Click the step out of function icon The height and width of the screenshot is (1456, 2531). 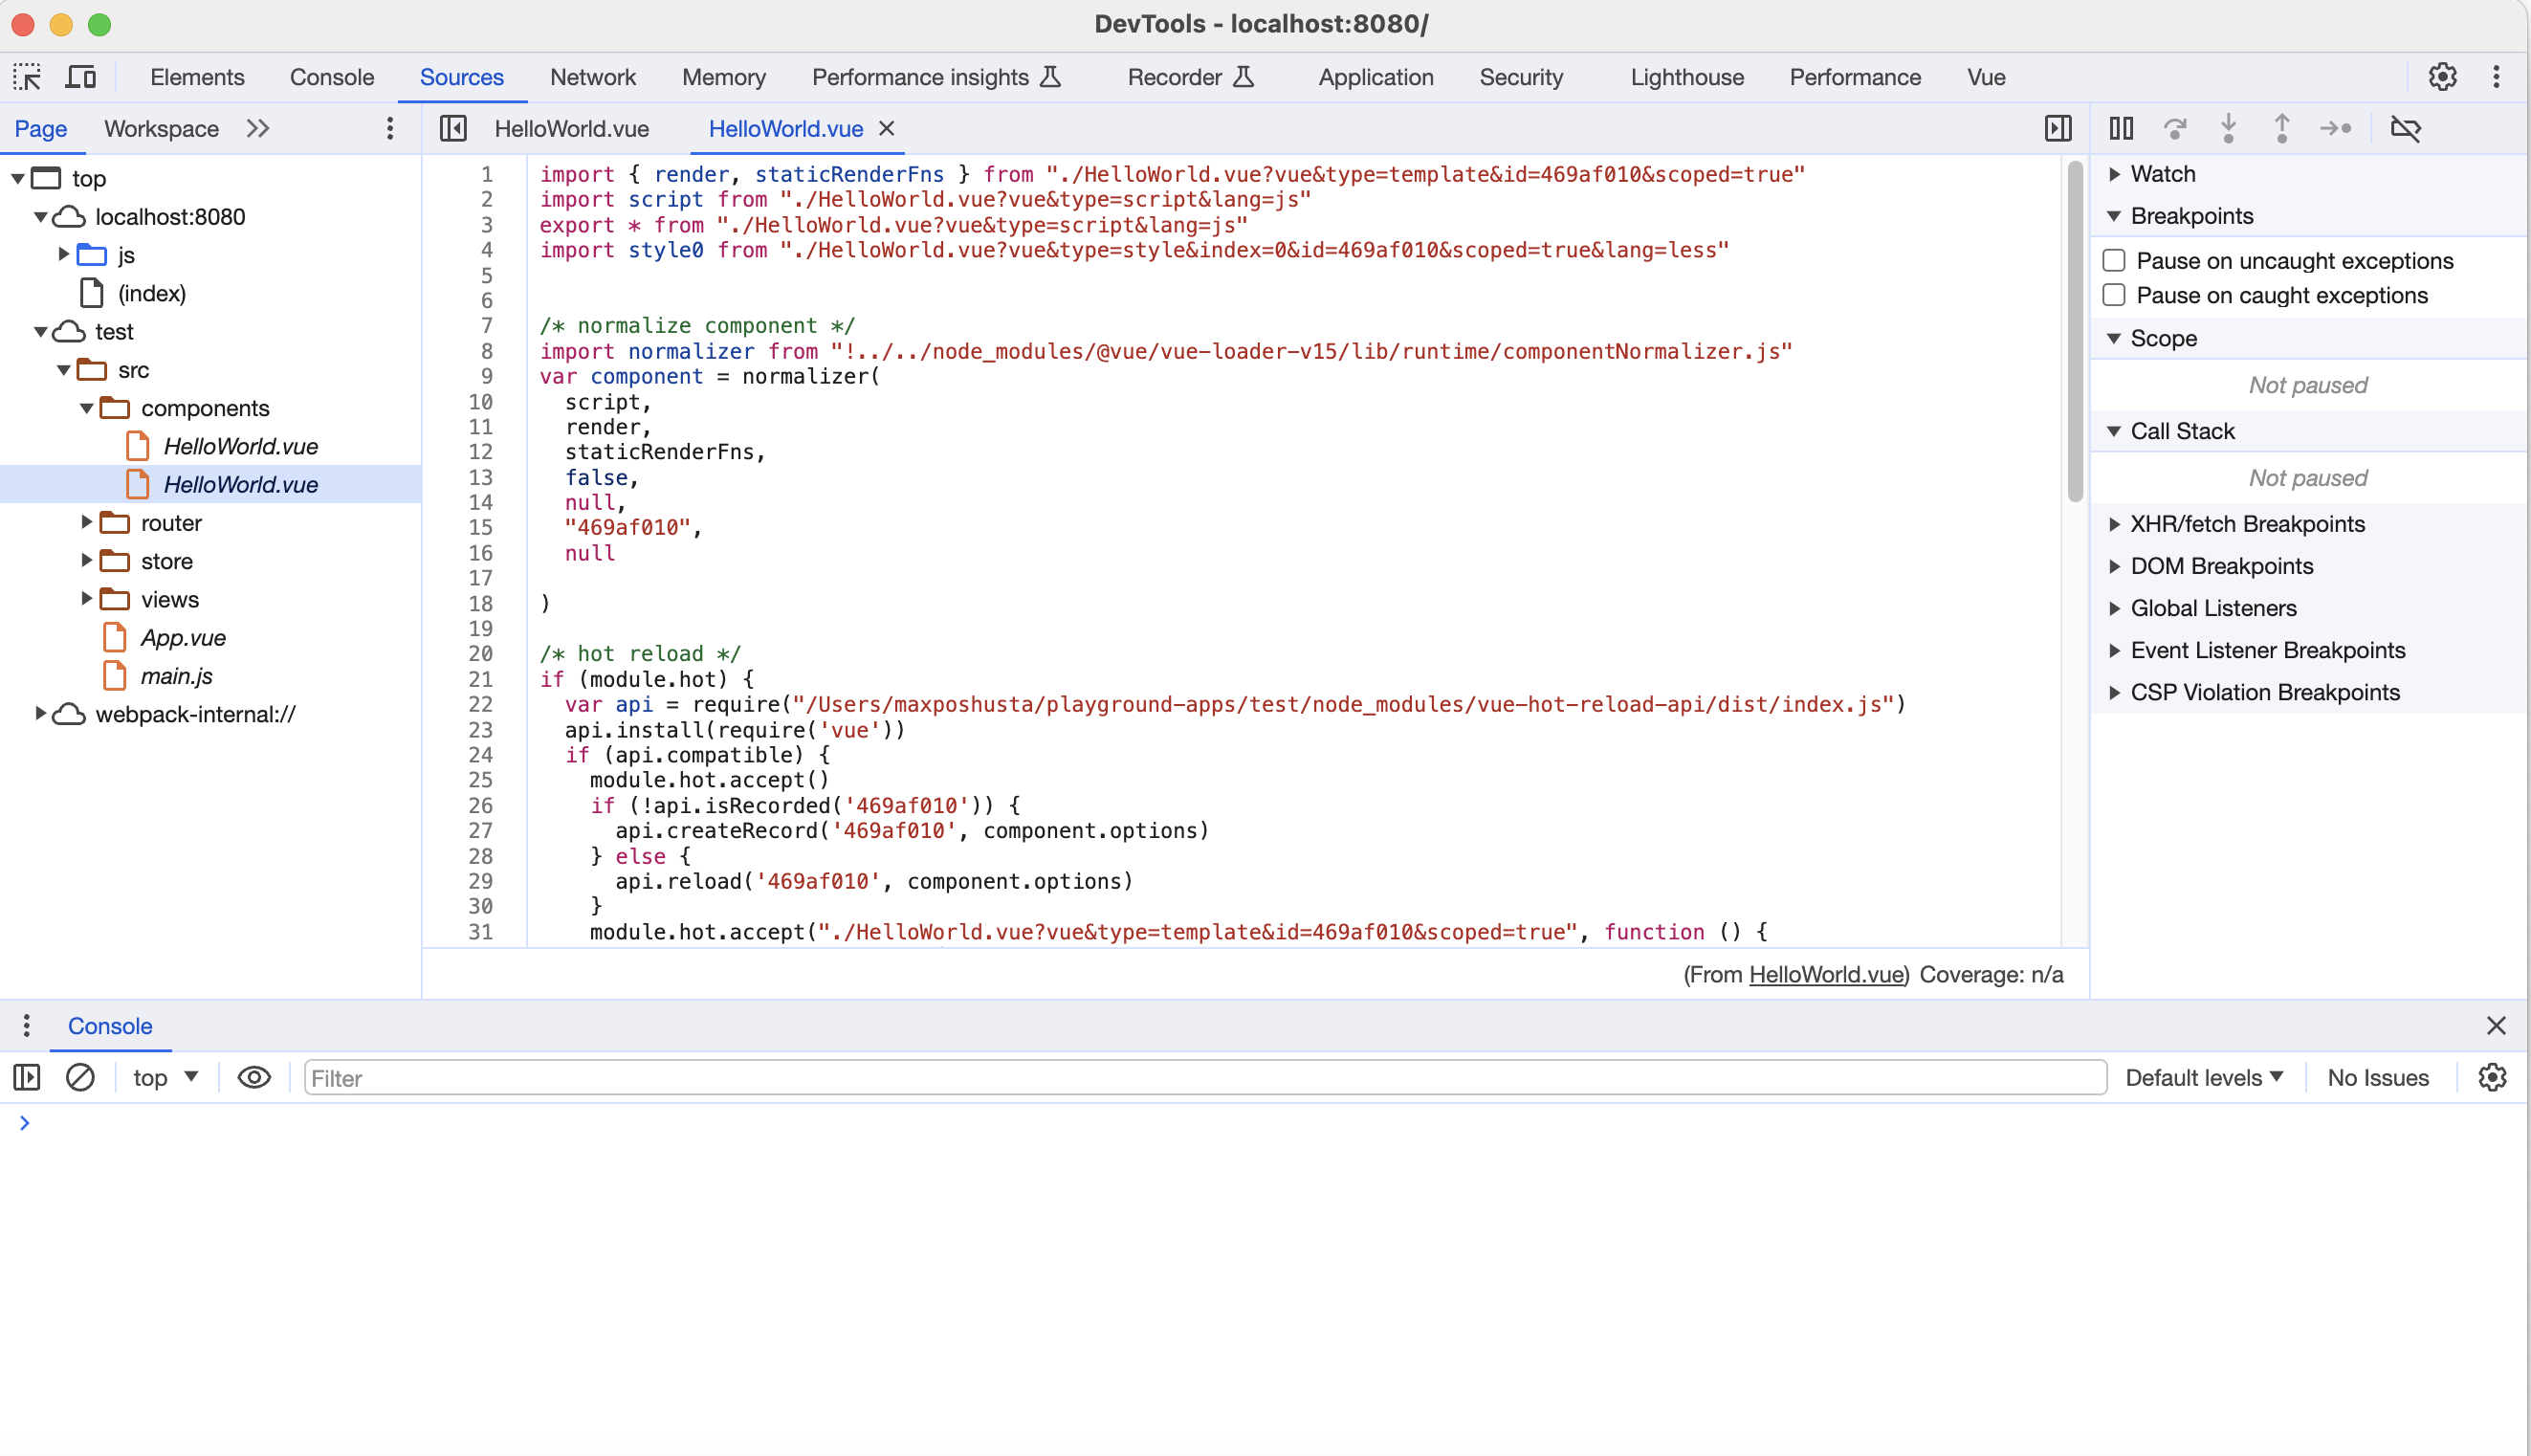pos(2282,129)
